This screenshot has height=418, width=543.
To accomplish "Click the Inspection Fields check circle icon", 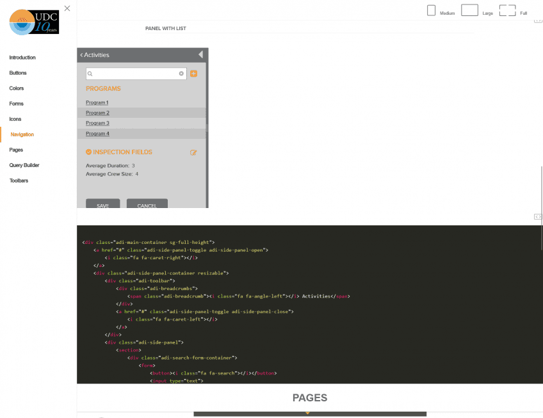I will tap(88, 152).
